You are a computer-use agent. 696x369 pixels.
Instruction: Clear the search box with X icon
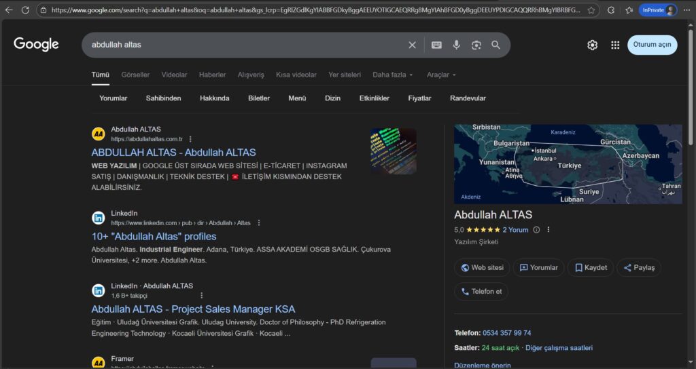[412, 45]
